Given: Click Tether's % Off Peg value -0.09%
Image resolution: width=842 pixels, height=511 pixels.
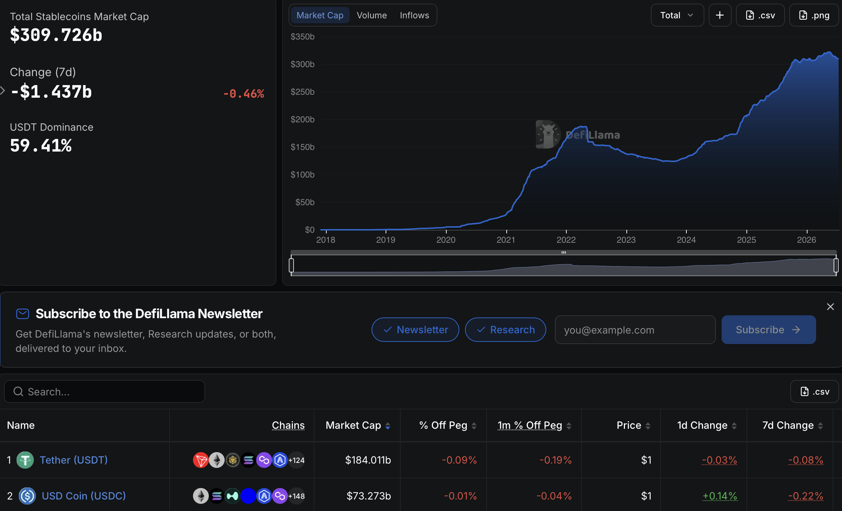Looking at the screenshot, I should 459,460.
